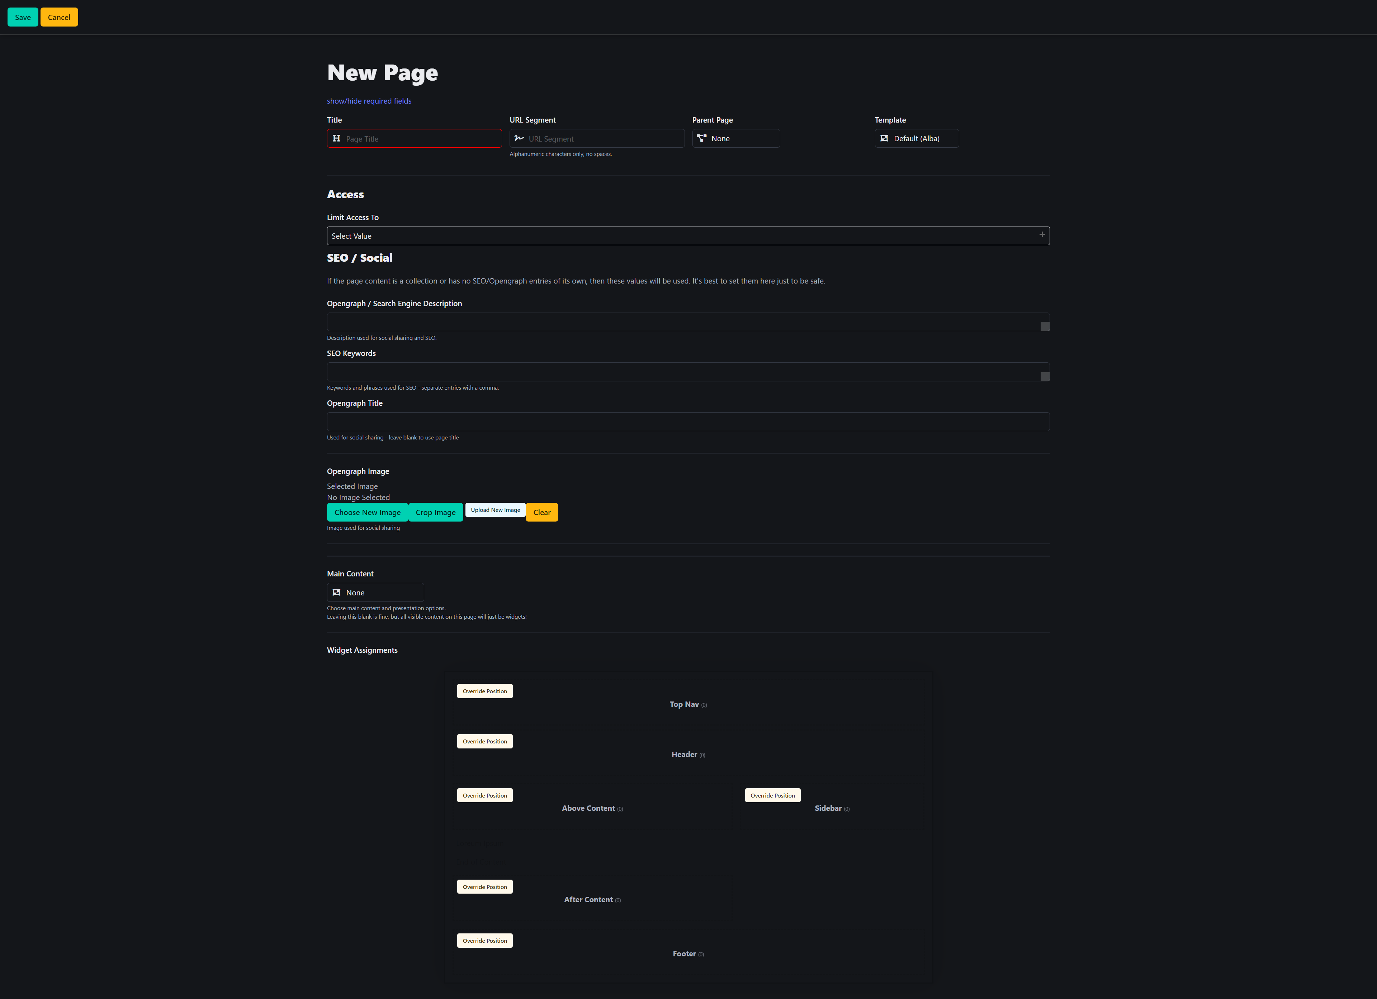Screen dimensions: 1377x999
Task: Upload a new image for Opengraph
Action: click(x=495, y=510)
